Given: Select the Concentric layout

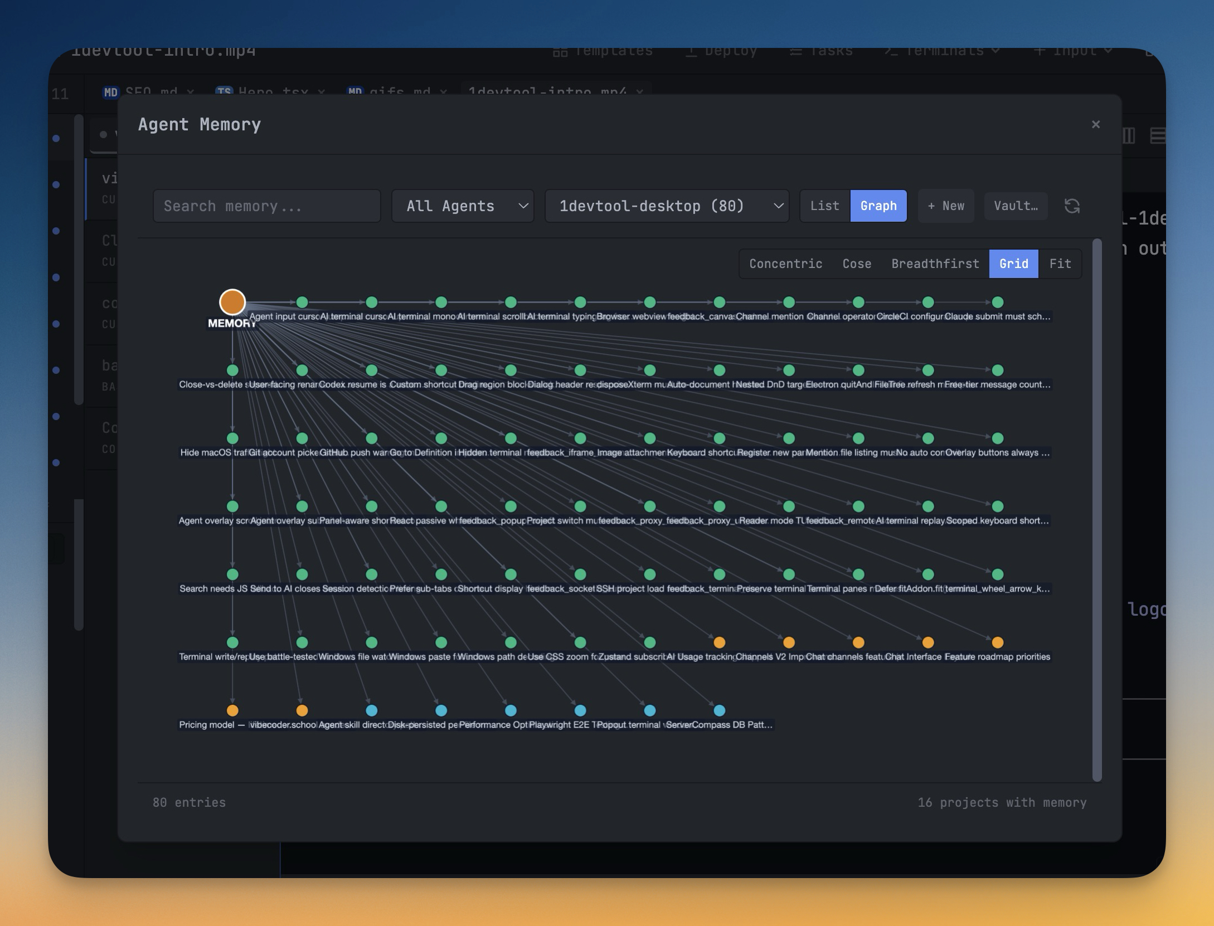Looking at the screenshot, I should click(x=785, y=264).
